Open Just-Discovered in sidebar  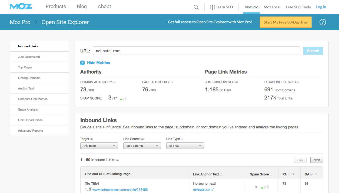click(39, 57)
